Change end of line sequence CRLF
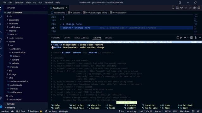202x113 pixels. pos(175,111)
